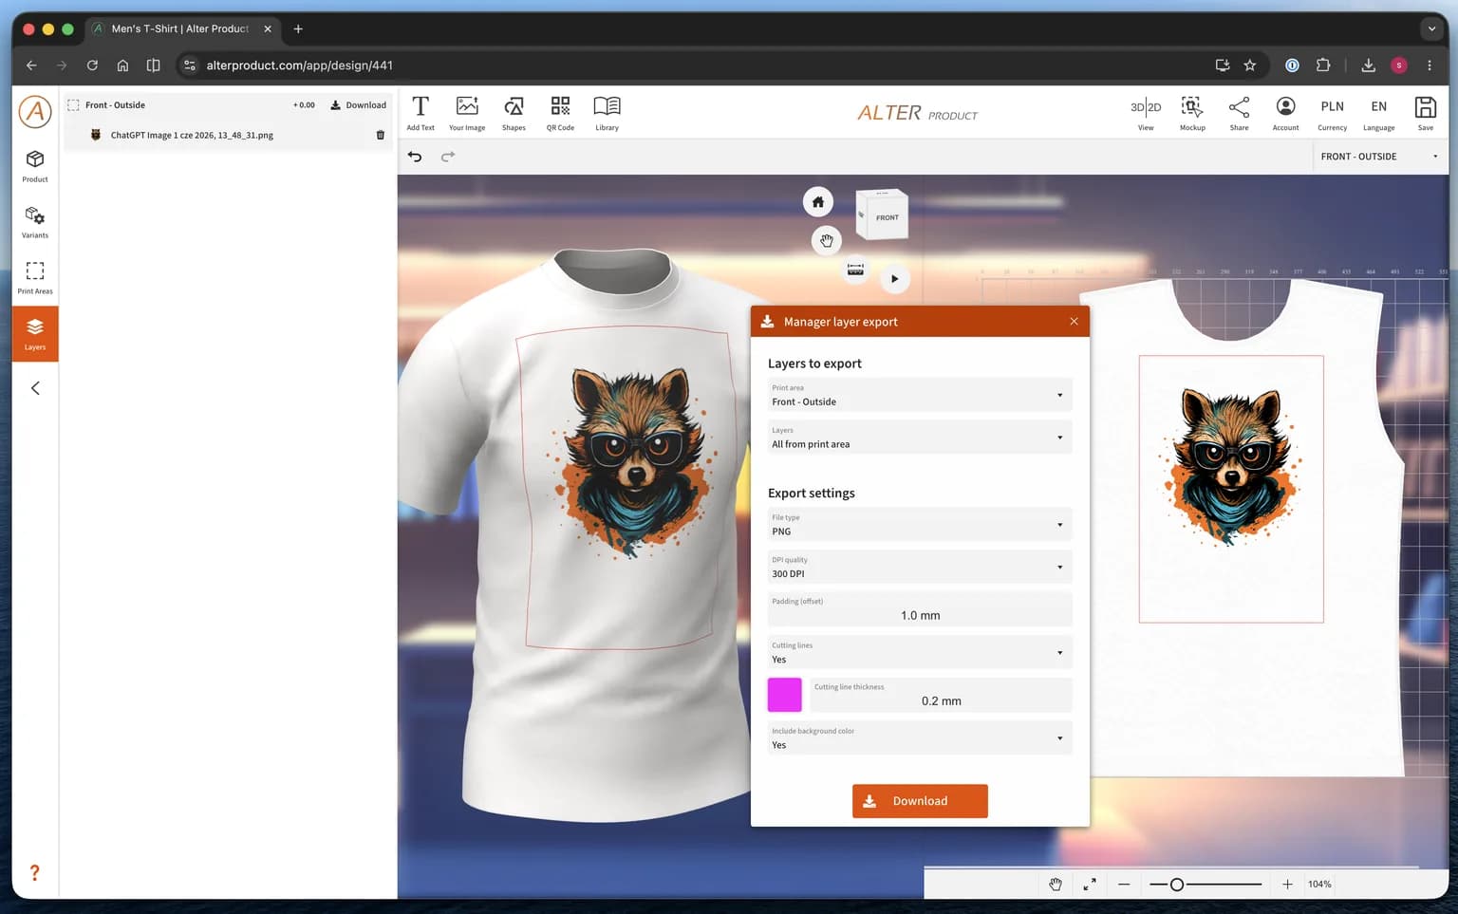Screen dimensions: 1458x914
Task: Click the fit-to-screen expand icon
Action: tap(1090, 884)
